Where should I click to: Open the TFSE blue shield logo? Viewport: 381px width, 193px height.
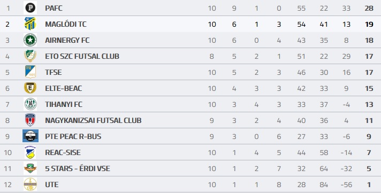pyautogui.click(x=31, y=72)
